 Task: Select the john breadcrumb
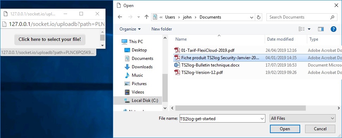[187, 17]
